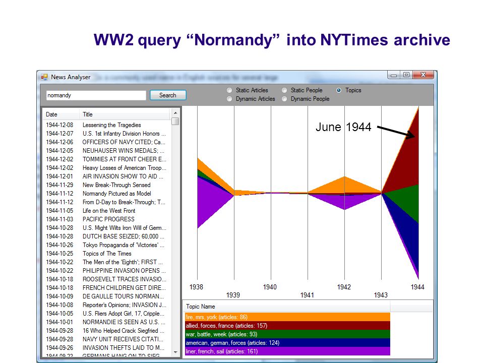This screenshot has height=363, width=484.
Task: Click the Search button
Action: (x=168, y=95)
